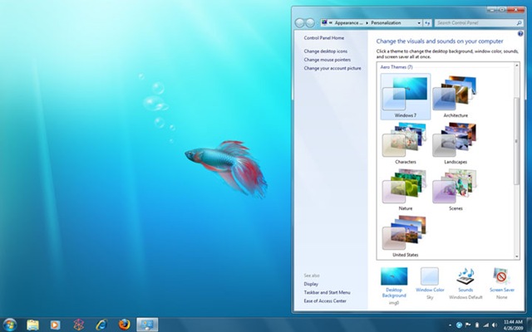Click the address bar control panel icon
Screen dimensions: 532x332
tap(324, 22)
